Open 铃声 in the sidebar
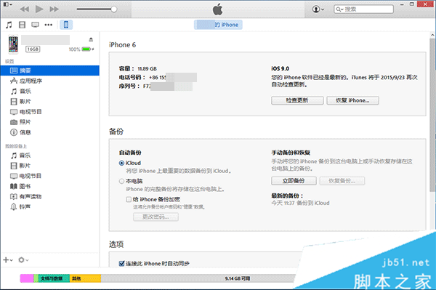 pyautogui.click(x=49, y=207)
